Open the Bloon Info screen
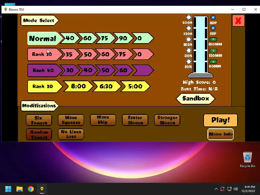This screenshot has width=260, height=195. (220, 134)
